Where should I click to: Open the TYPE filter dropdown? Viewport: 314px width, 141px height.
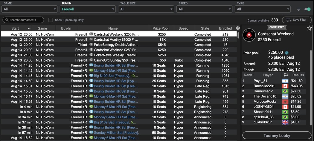pos(263,9)
